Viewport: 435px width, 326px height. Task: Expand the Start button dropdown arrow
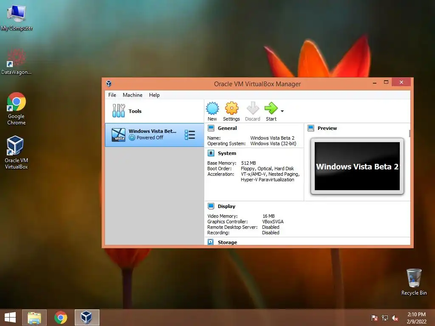pos(282,111)
